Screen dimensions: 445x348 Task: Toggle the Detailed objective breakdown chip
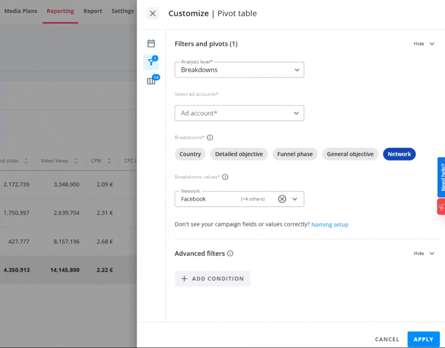(239, 154)
